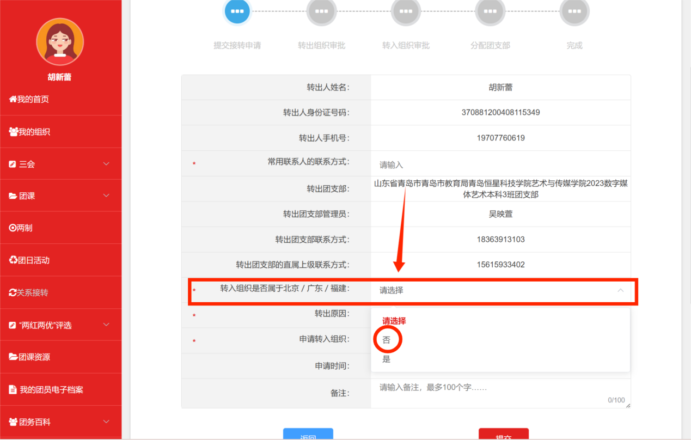
Task: Click the 常用联系人的联系方式 input field
Action: [x=500, y=164]
